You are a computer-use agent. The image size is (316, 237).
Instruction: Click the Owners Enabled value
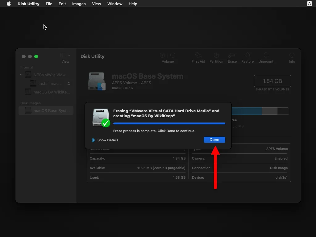pyautogui.click(x=281, y=158)
